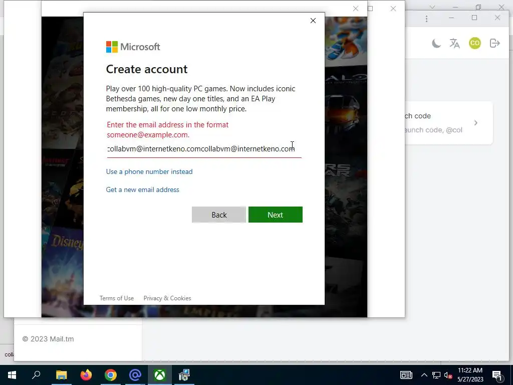This screenshot has width=513, height=385.
Task: Click the Microsoft logo in the dialog
Action: pos(133,47)
